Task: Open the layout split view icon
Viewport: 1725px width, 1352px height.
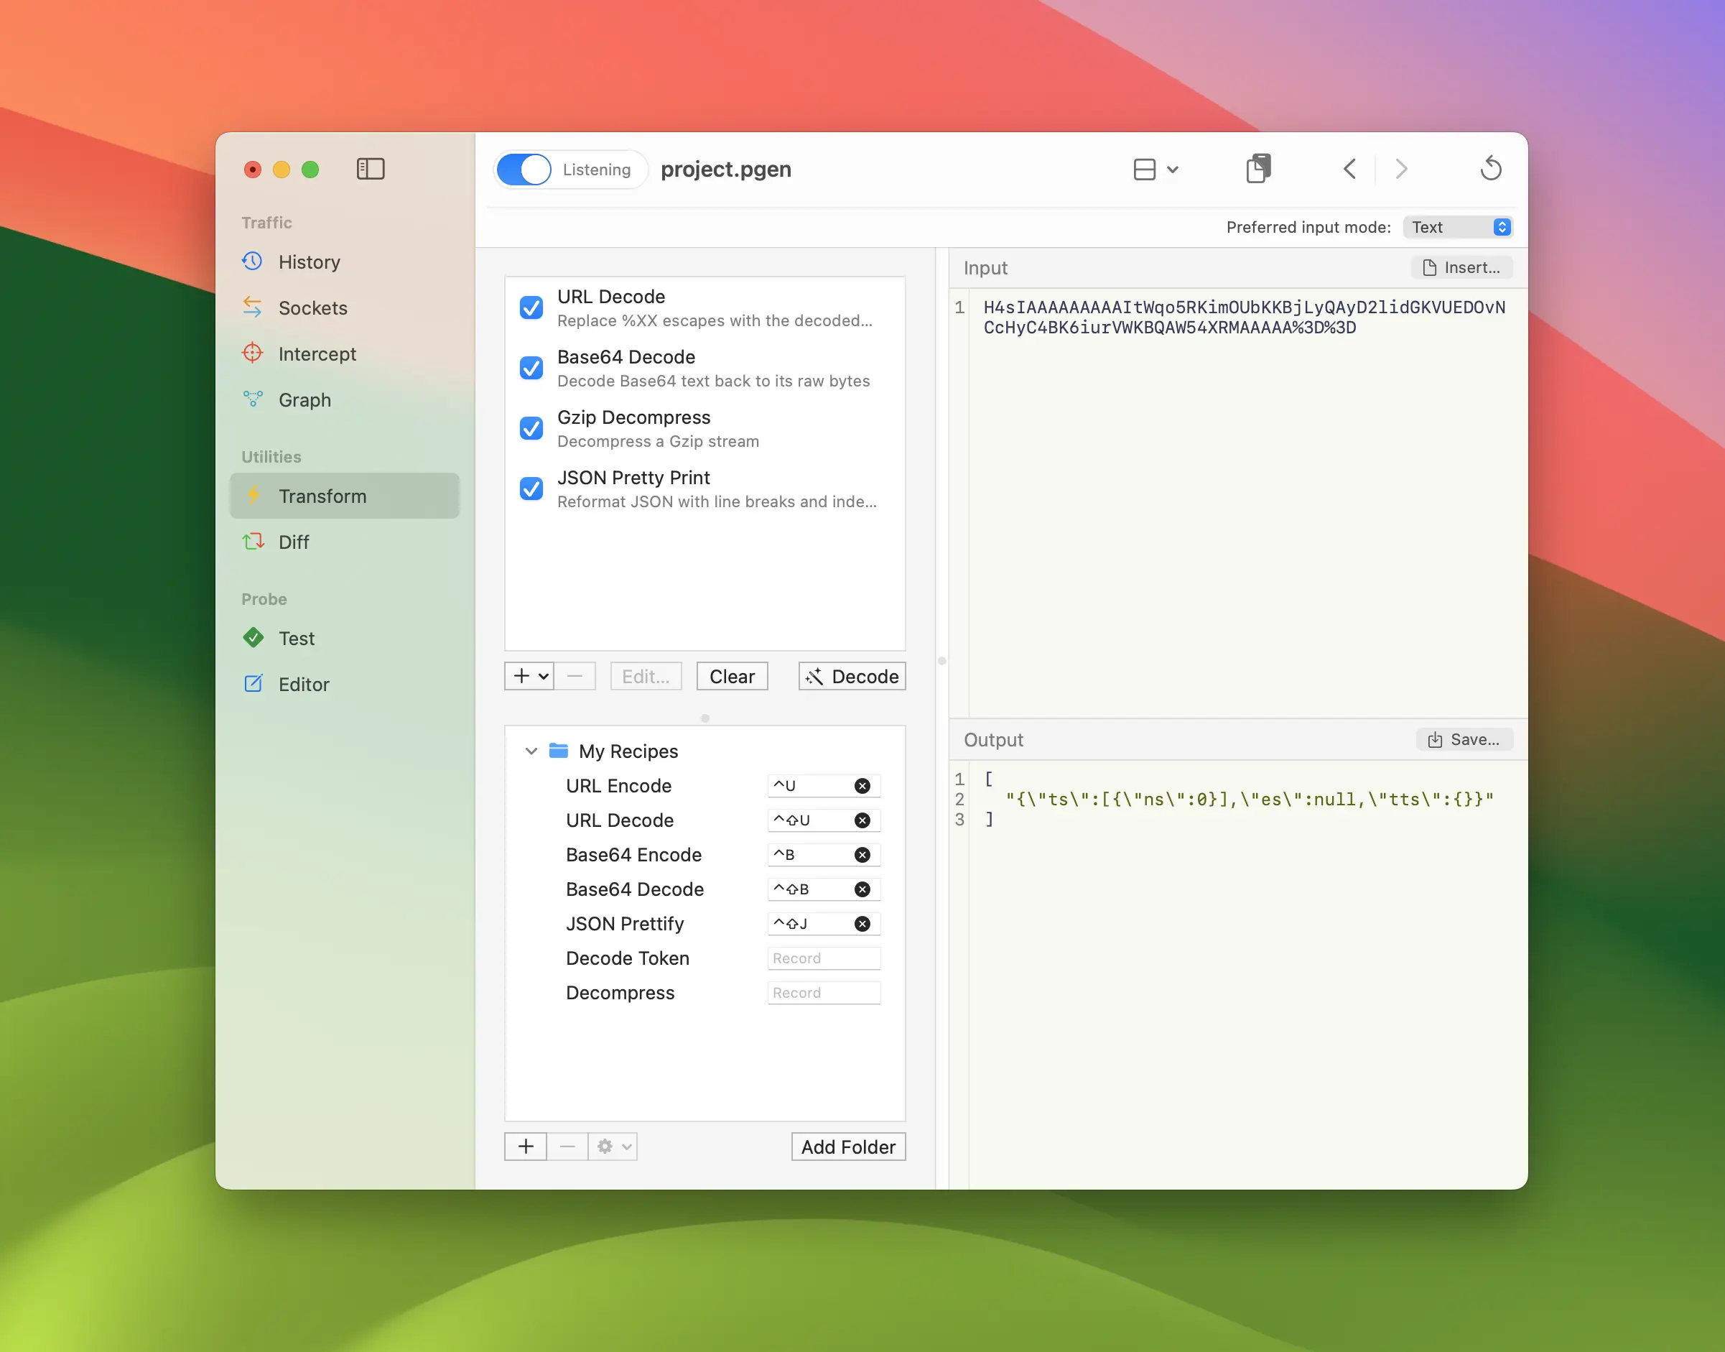Action: (x=1144, y=170)
